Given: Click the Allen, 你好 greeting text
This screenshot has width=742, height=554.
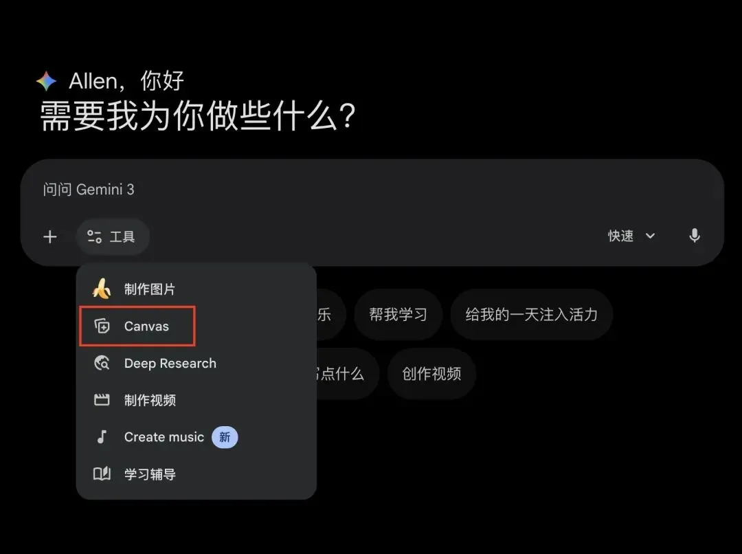Looking at the screenshot, I should point(126,81).
